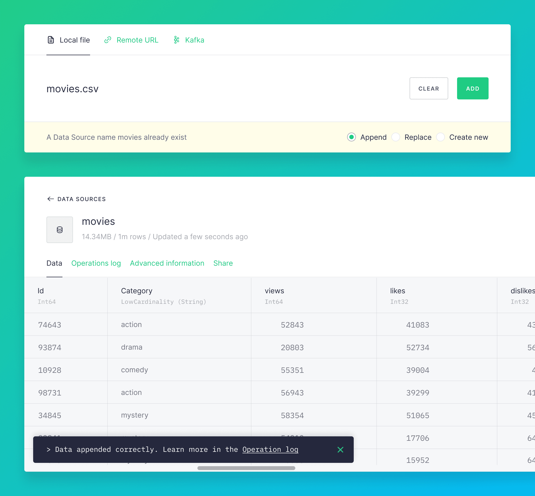Click the CLEAR button to remove file
Image resolution: width=535 pixels, height=496 pixels.
tap(428, 88)
